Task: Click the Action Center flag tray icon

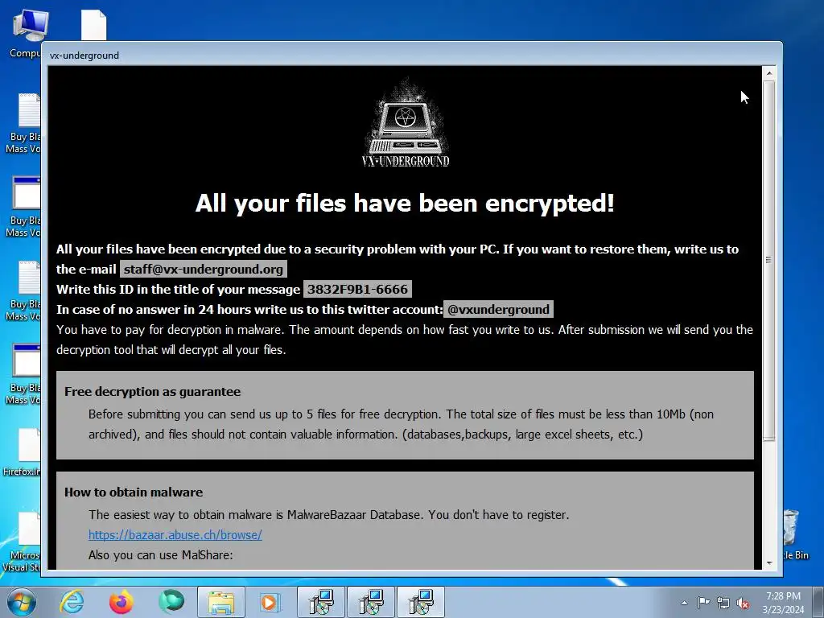Action: [703, 602]
